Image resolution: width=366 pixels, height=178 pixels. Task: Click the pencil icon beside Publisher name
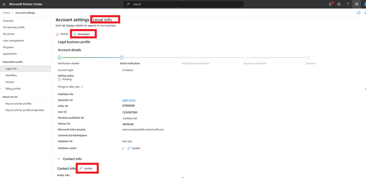tap(129, 148)
